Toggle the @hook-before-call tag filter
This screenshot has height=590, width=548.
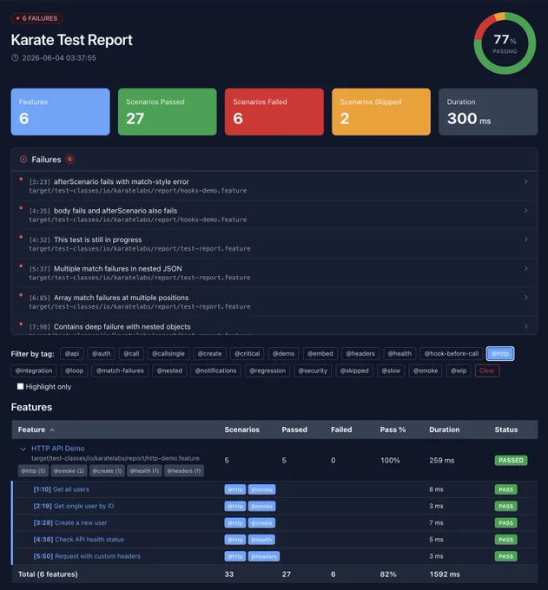point(452,354)
